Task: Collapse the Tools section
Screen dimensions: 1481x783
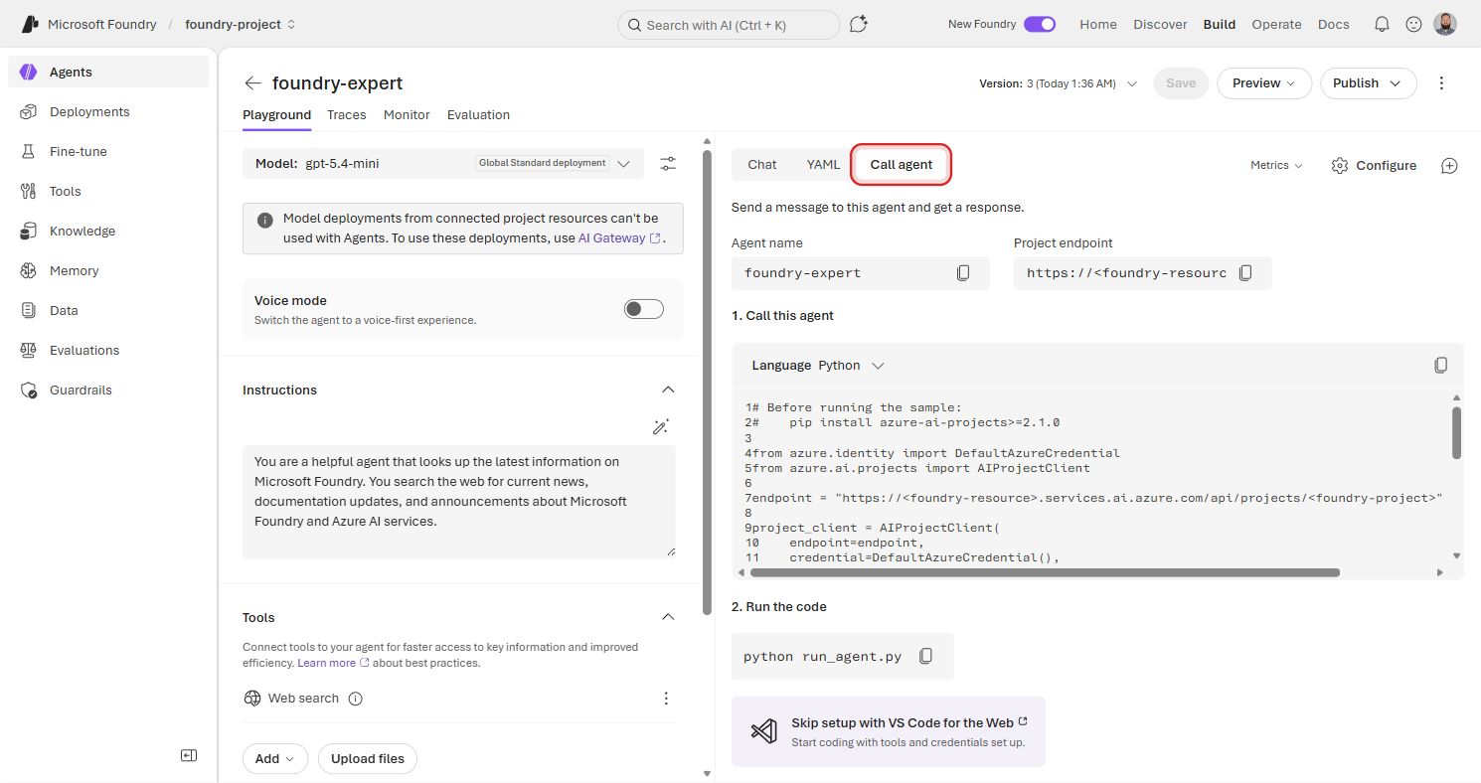Action: (x=668, y=617)
